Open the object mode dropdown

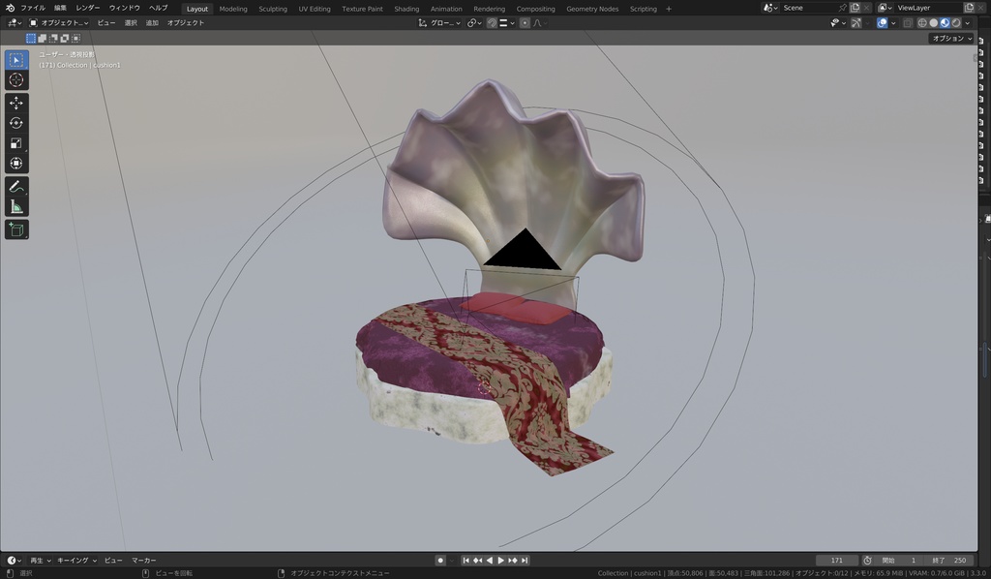tap(59, 23)
